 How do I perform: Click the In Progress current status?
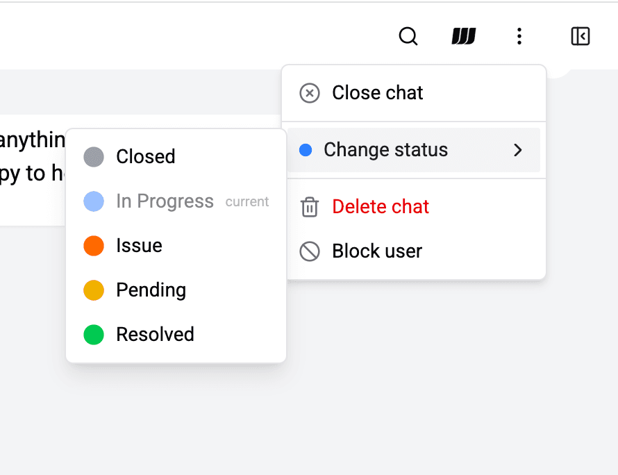pyautogui.click(x=165, y=201)
